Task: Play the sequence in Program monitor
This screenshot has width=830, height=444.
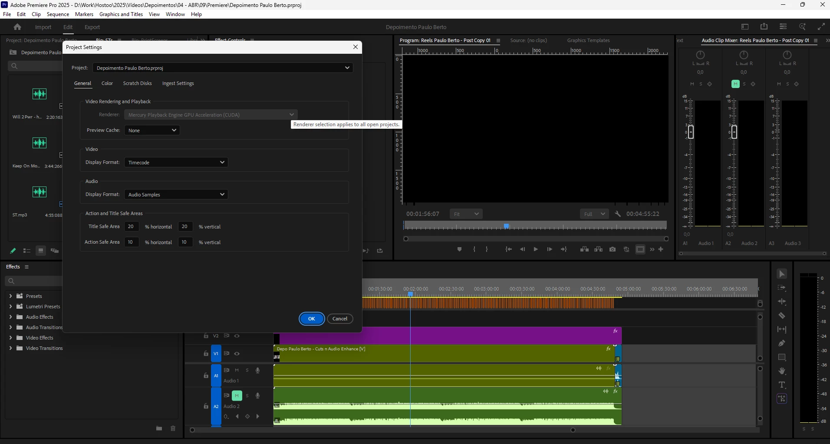Action: 536,249
